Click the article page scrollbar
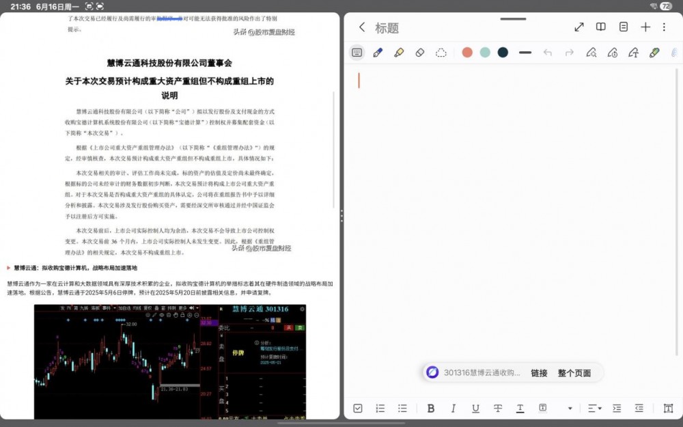This screenshot has width=683, height=427. 334,150
